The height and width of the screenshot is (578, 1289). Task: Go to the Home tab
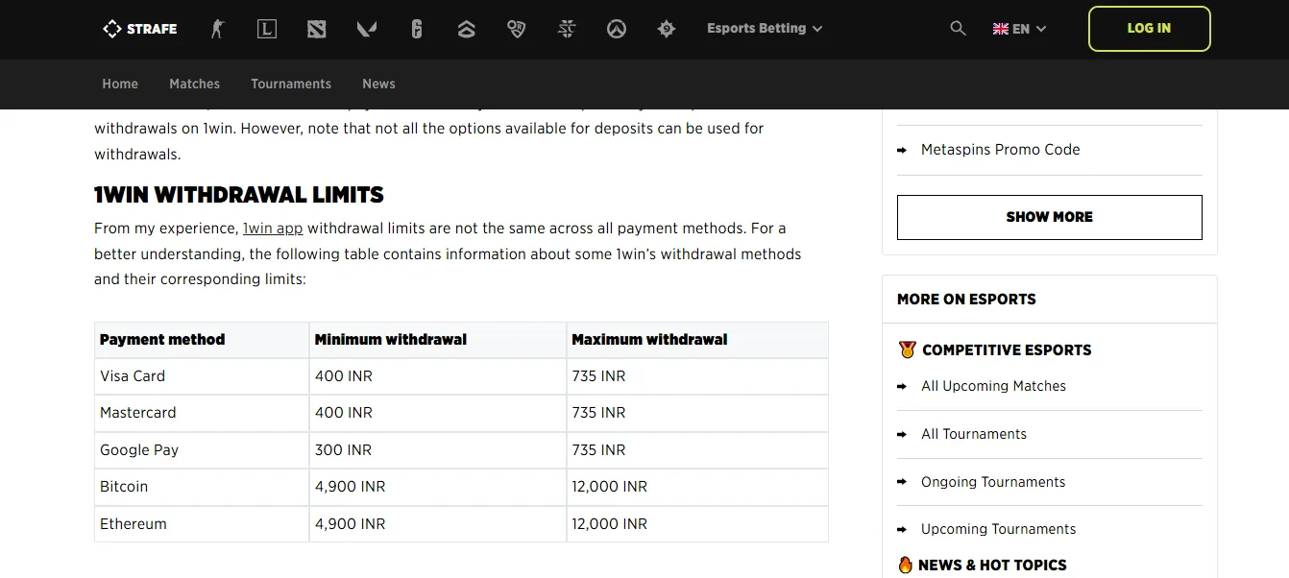120,84
